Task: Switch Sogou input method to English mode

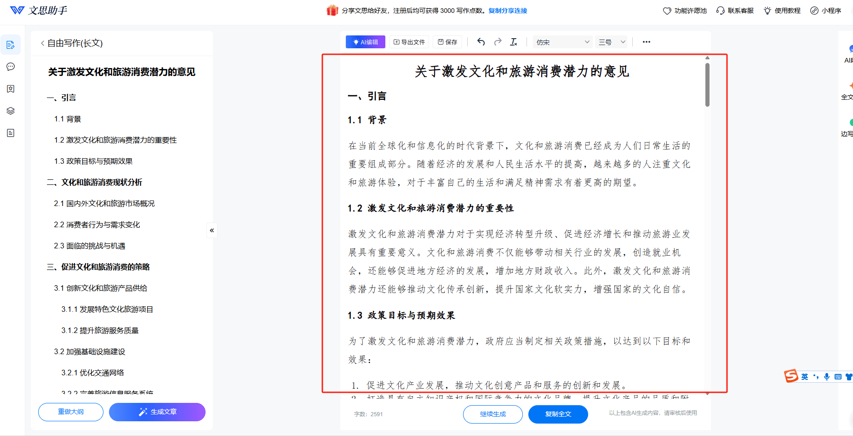Action: coord(804,377)
